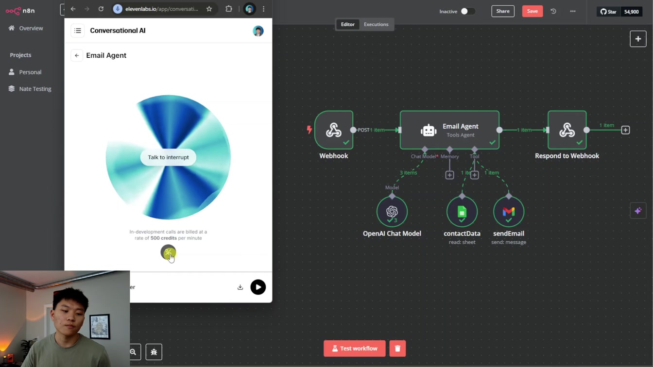This screenshot has height=367, width=653.
Task: Open the browser three-dot menu
Action: point(263,9)
